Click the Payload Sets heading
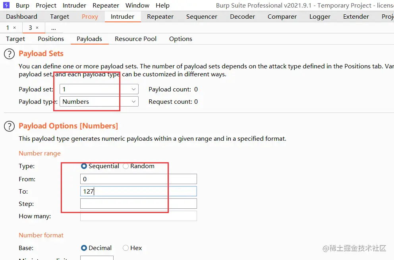This screenshot has width=394, height=260. tap(41, 54)
